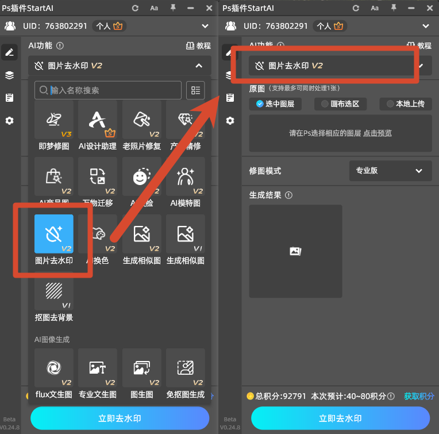Screen dimensions: 439x434
Task: Select AI商品图 tool icon
Action: click(x=54, y=176)
